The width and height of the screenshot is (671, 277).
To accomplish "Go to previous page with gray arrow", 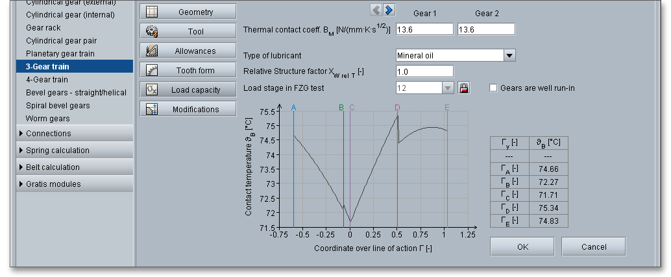I will pos(376,10).
